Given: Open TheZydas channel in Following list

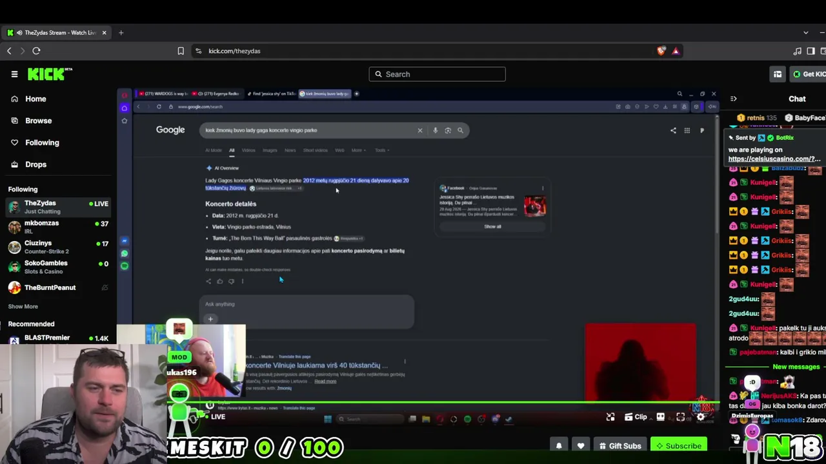Looking at the screenshot, I should point(58,207).
